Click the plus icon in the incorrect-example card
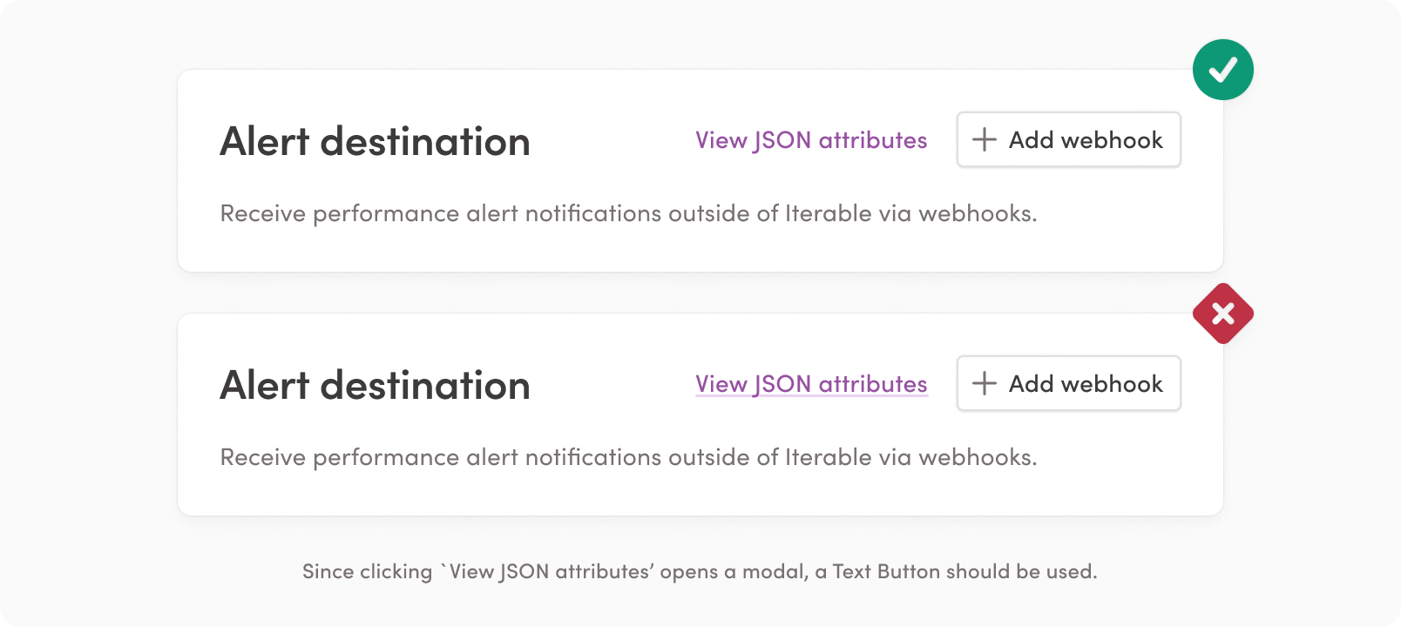Viewport: 1401px width, 627px height. 984,383
